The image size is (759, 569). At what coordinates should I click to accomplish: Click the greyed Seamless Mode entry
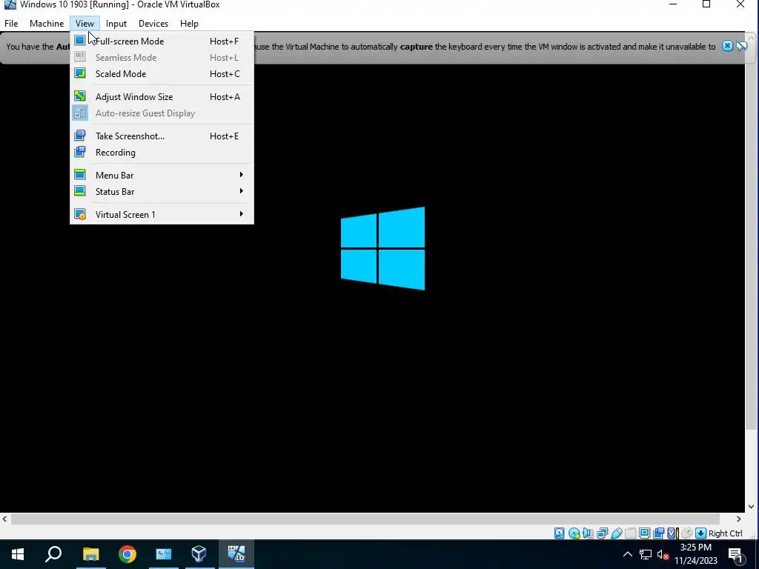pos(162,57)
